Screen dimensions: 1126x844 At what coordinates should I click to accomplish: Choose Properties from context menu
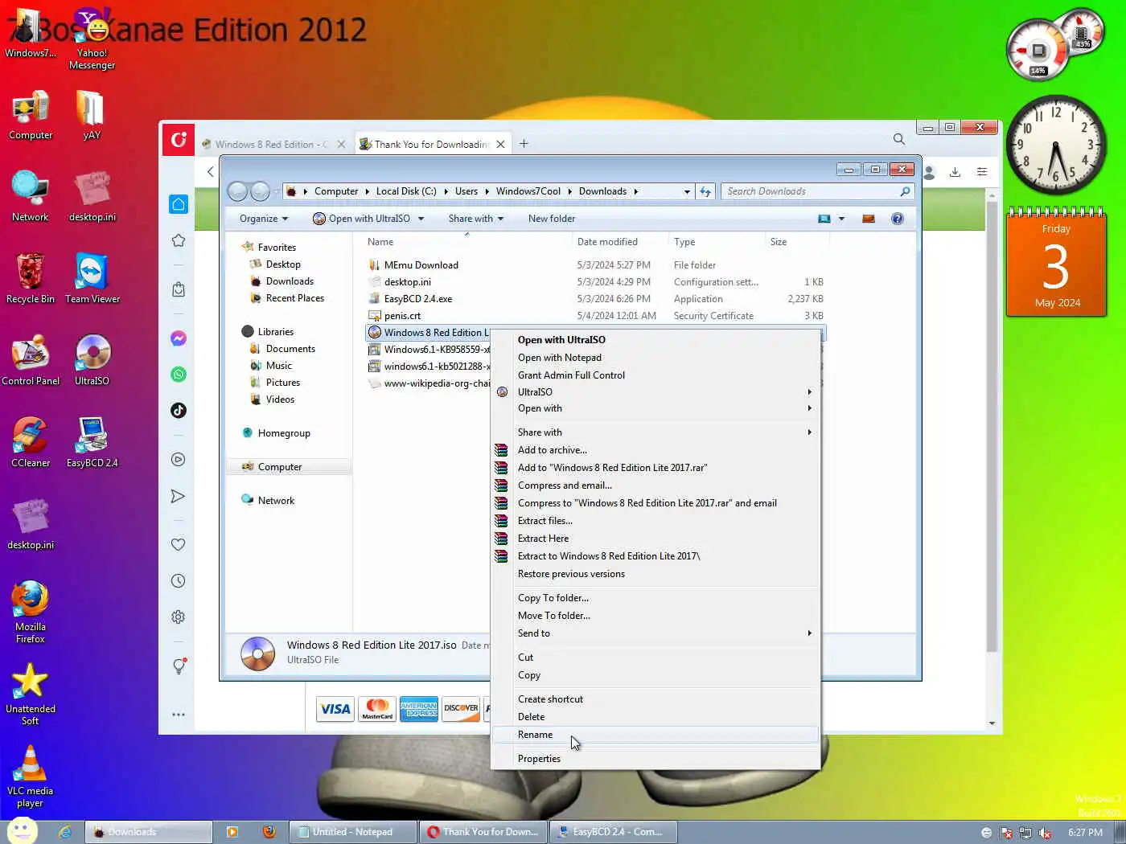click(655, 759)
